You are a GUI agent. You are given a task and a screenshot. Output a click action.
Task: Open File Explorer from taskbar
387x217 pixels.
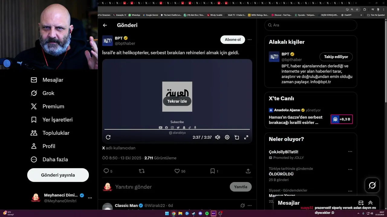pos(180,213)
